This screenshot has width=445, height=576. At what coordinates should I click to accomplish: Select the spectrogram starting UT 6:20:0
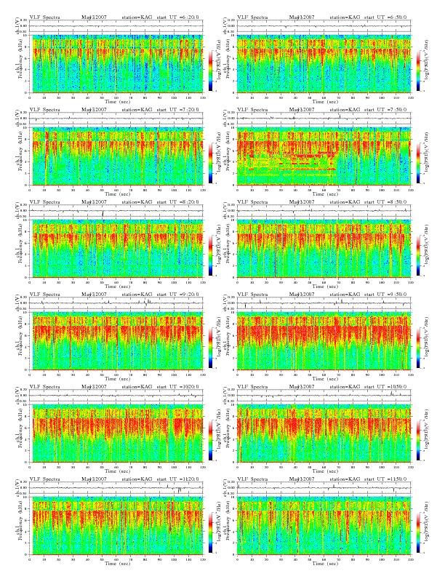(x=116, y=63)
